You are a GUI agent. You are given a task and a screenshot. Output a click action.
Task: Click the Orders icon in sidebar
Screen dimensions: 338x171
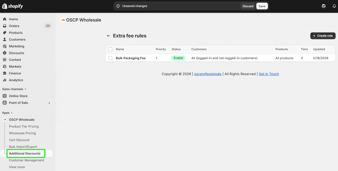[5, 26]
